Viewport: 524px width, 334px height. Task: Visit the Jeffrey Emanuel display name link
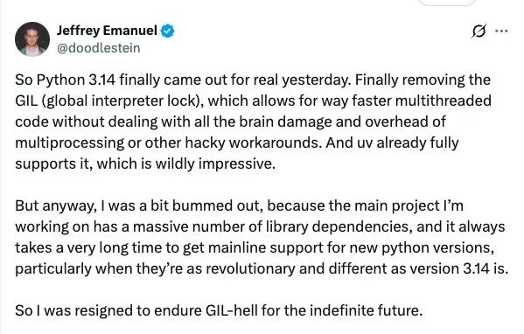[x=107, y=31]
